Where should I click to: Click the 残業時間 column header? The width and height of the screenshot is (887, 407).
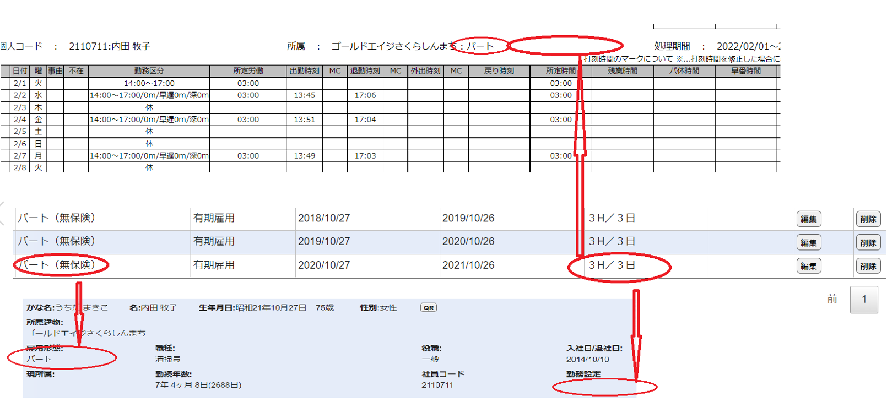tap(622, 71)
